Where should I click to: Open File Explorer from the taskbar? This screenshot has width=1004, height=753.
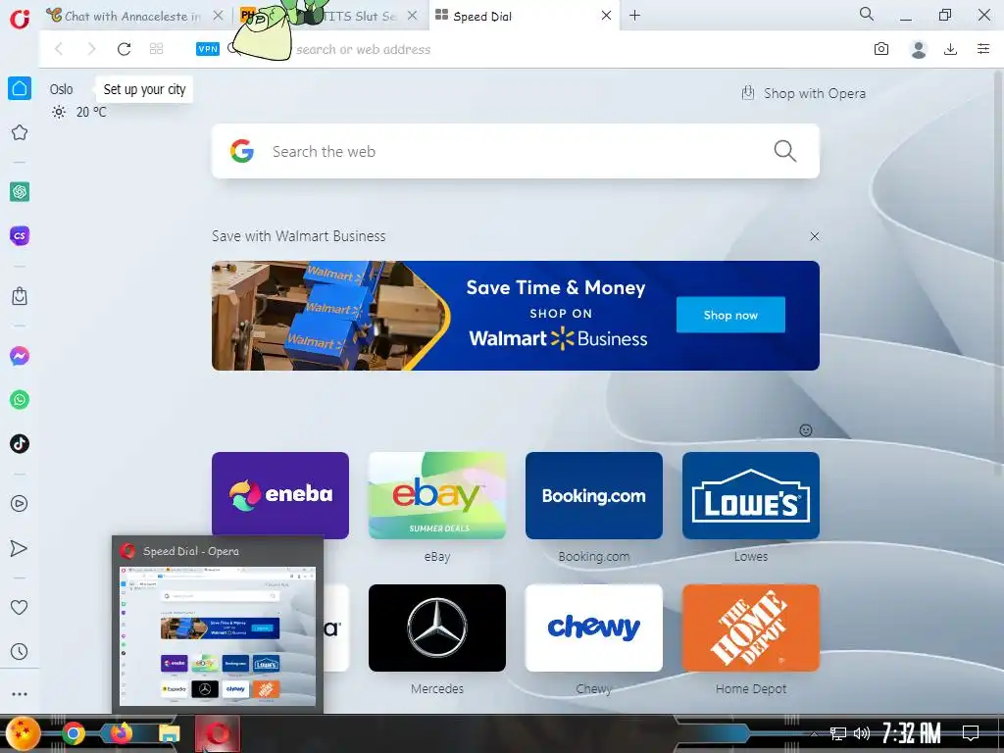coord(169,733)
